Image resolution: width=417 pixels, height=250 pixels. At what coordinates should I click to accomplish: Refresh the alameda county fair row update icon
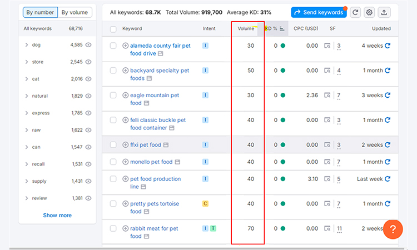tap(388, 46)
